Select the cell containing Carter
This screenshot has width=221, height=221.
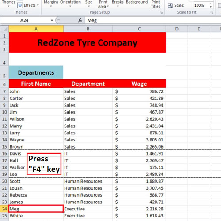click(36, 98)
